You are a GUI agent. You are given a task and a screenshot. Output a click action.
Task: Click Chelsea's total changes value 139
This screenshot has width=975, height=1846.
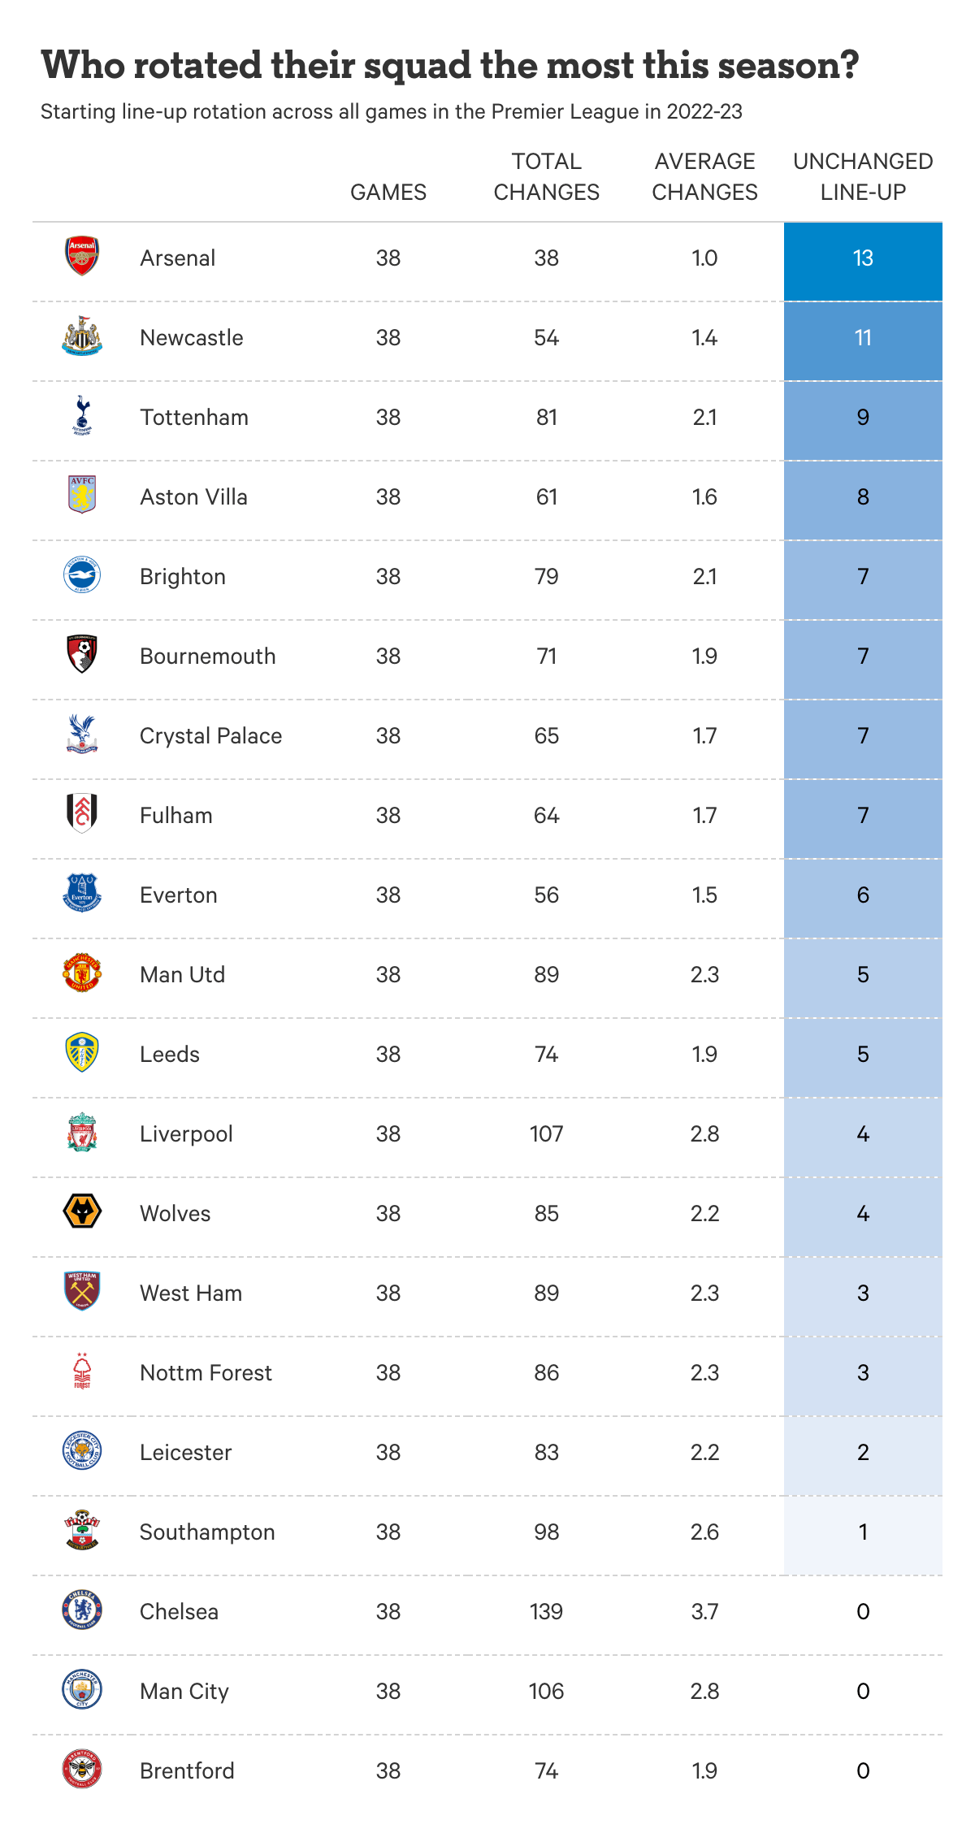(547, 1612)
